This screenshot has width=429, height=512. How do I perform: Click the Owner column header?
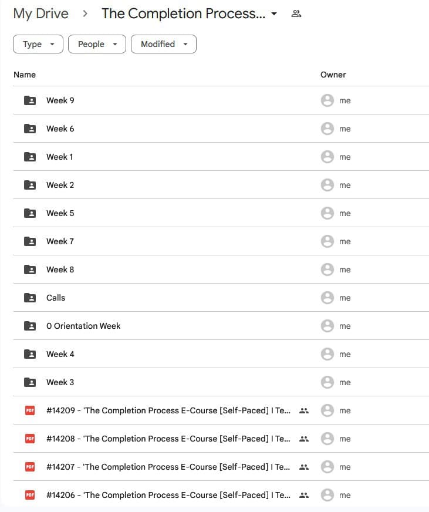click(333, 75)
